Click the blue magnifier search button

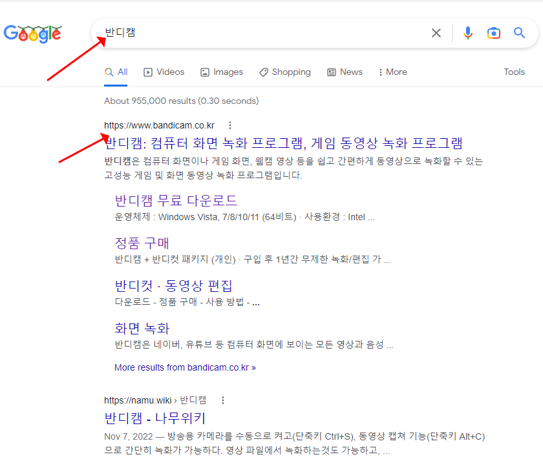[x=519, y=33]
